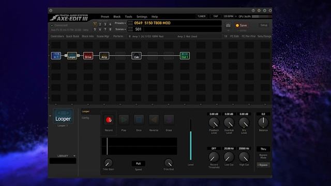The height and width of the screenshot is (186, 331).
Task: Open the Preset menu
Action: pyautogui.click(x=105, y=17)
